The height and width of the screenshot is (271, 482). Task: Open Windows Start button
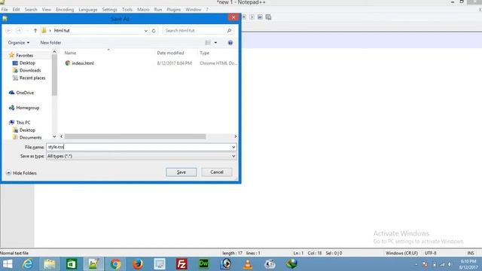8,264
